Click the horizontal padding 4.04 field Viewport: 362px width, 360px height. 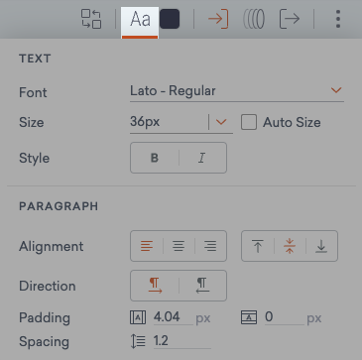point(174,317)
